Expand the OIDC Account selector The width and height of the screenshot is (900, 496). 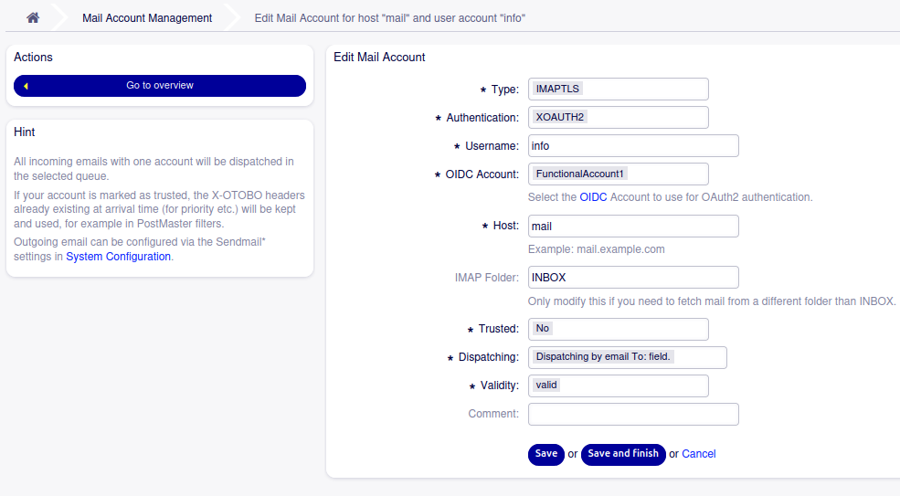coord(619,174)
